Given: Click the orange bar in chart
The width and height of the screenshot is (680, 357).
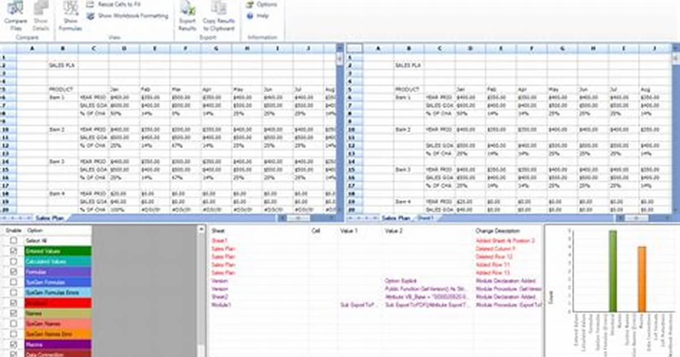Looking at the screenshot, I should pos(641,279).
